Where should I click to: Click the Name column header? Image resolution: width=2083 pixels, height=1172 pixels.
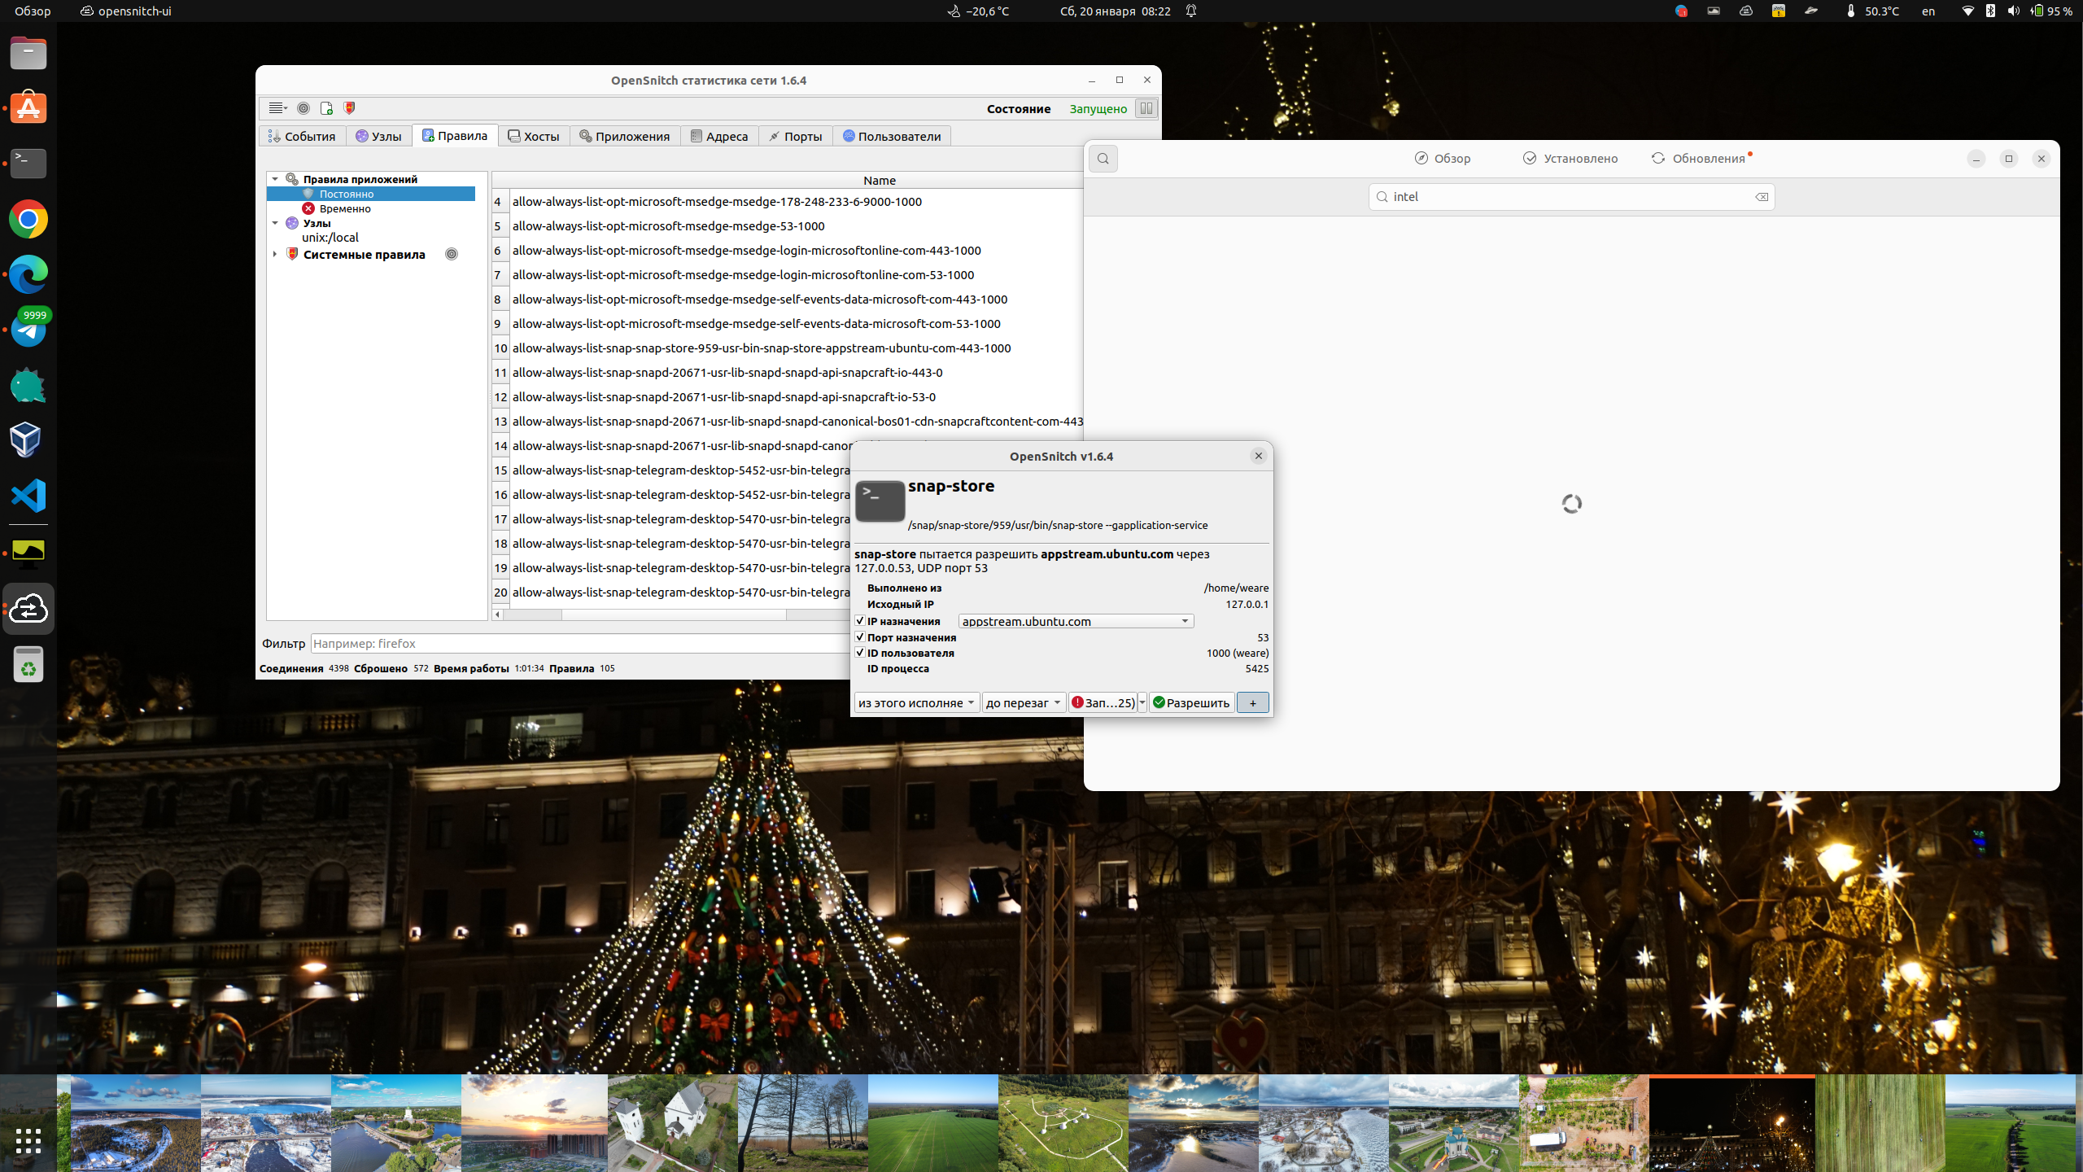[879, 180]
